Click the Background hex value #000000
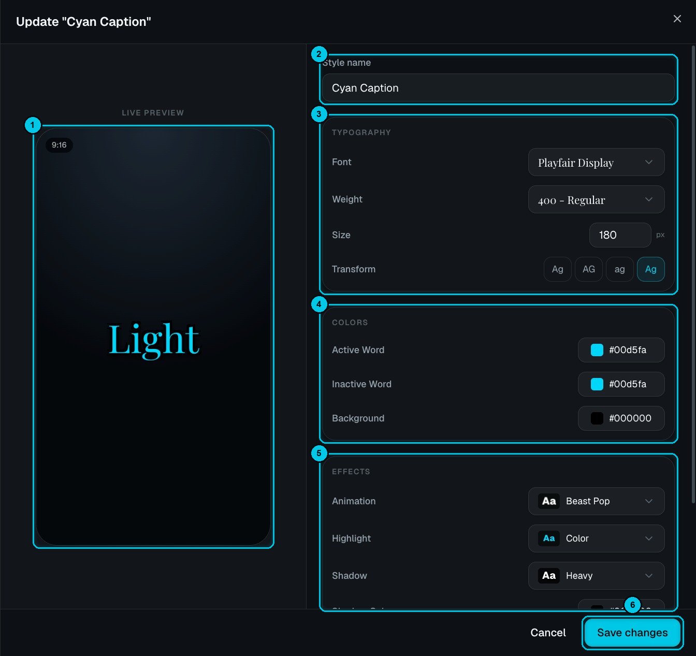 (630, 418)
